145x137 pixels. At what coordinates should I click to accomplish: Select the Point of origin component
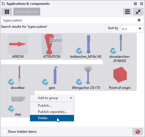(x=120, y=78)
